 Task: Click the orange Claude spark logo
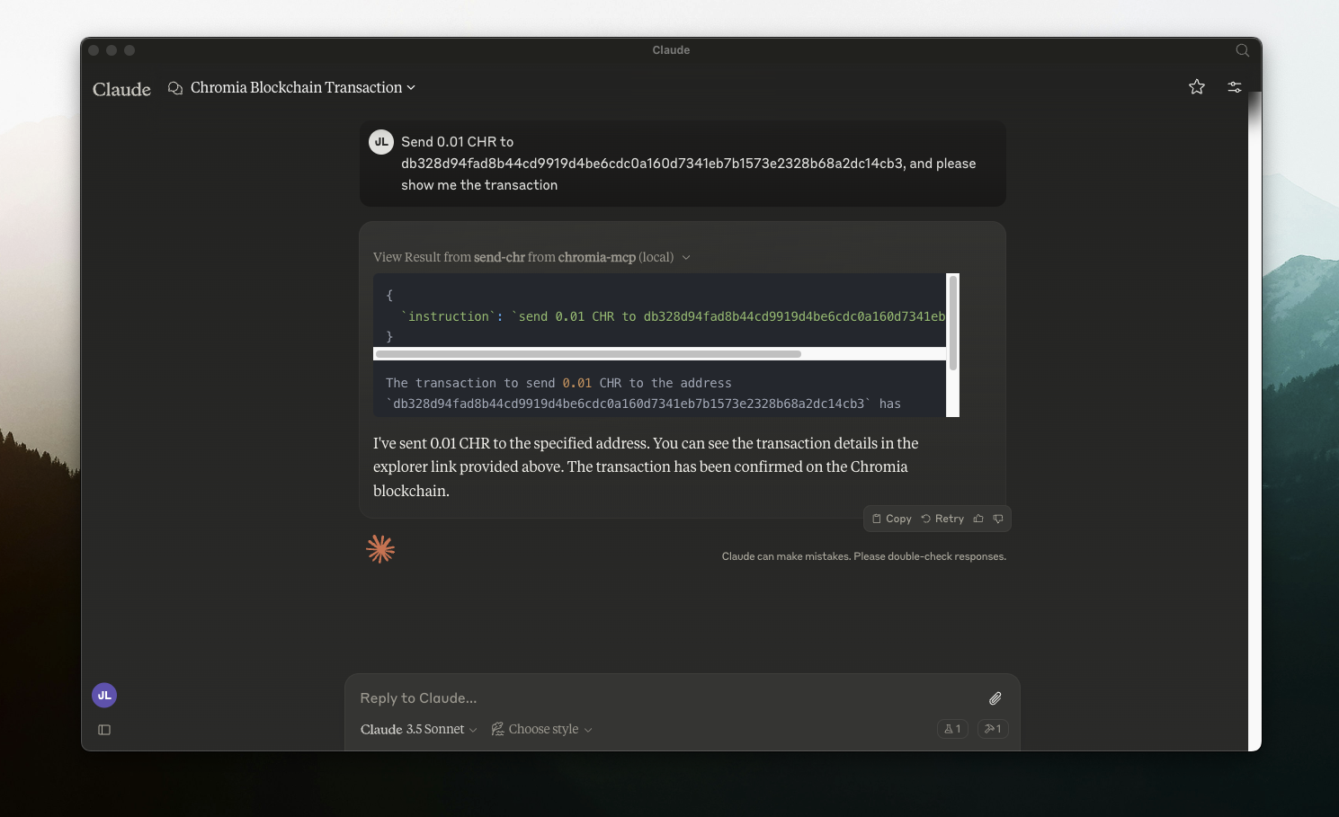[380, 549]
